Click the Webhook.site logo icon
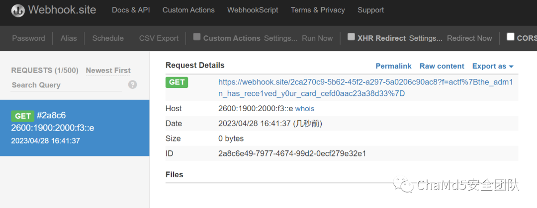 coord(18,10)
